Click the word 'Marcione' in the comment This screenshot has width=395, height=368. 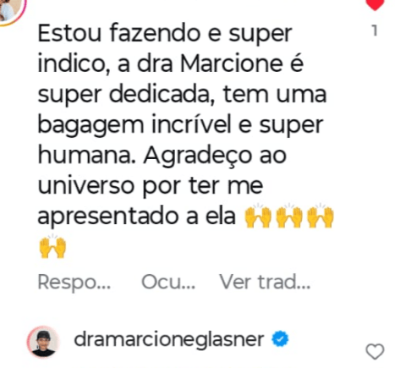click(x=231, y=63)
